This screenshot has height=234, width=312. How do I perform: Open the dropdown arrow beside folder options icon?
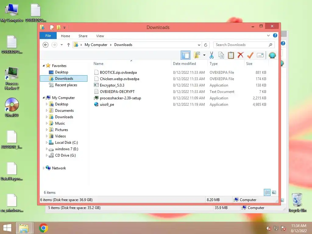pos(204,55)
